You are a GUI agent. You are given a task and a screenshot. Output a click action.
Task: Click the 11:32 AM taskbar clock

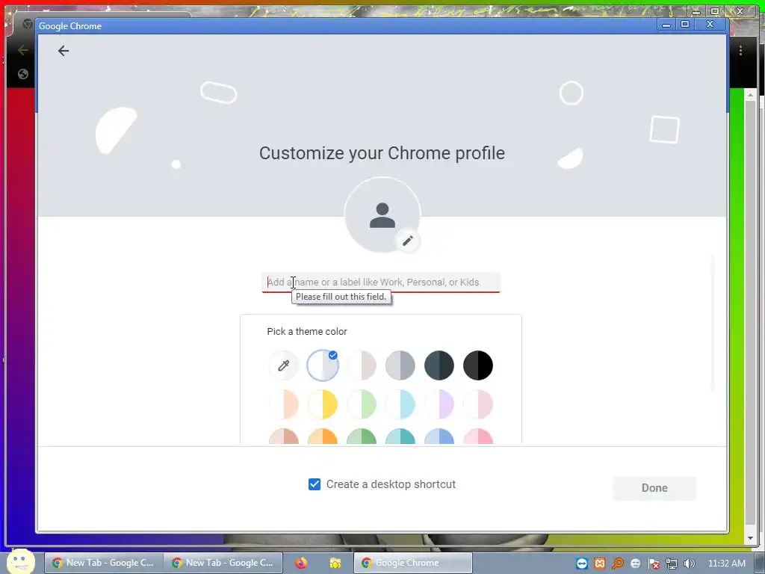[726, 564]
